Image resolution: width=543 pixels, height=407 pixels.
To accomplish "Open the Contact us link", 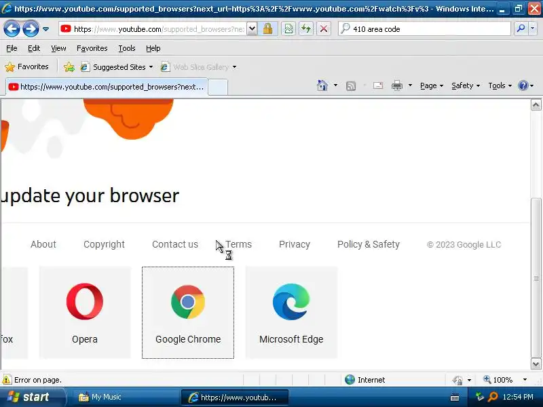I will pyautogui.click(x=175, y=244).
